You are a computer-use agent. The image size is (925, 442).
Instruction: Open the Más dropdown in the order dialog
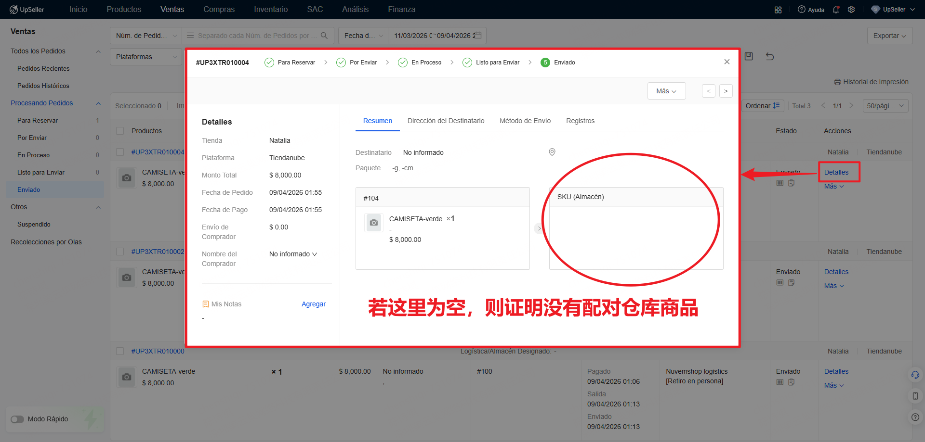pos(666,91)
